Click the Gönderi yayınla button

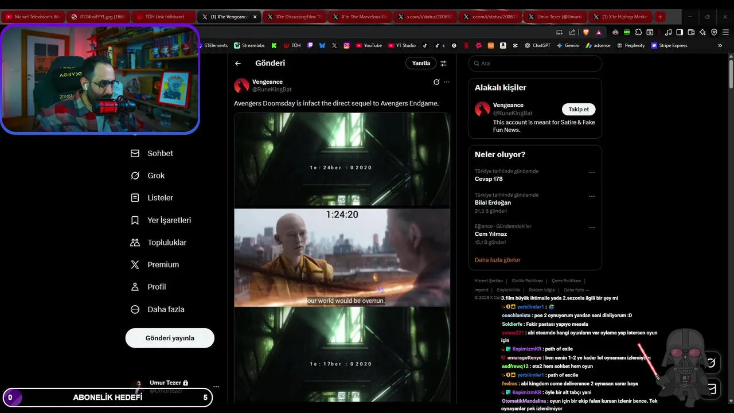click(x=170, y=338)
